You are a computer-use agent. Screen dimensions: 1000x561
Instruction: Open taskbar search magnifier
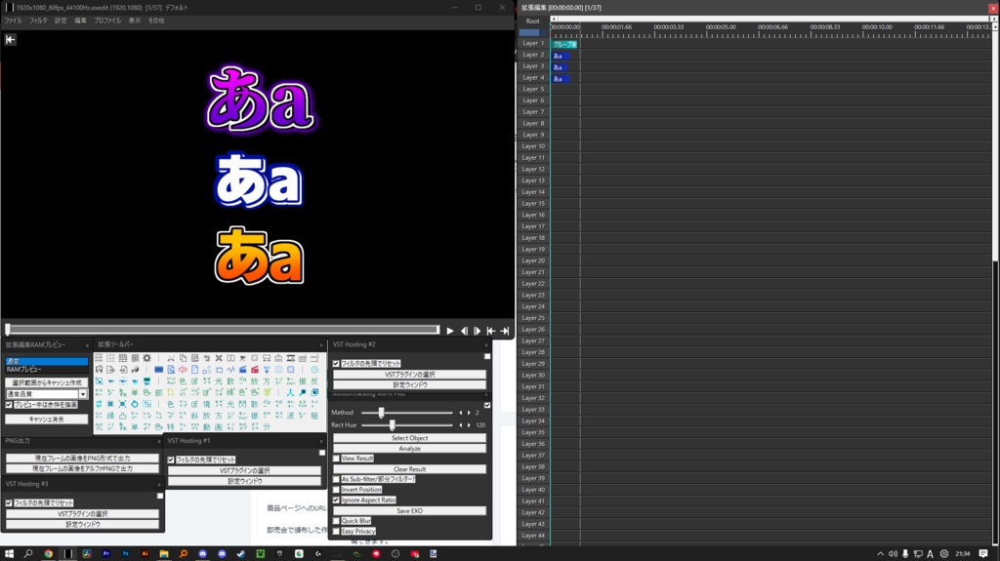tap(28, 553)
